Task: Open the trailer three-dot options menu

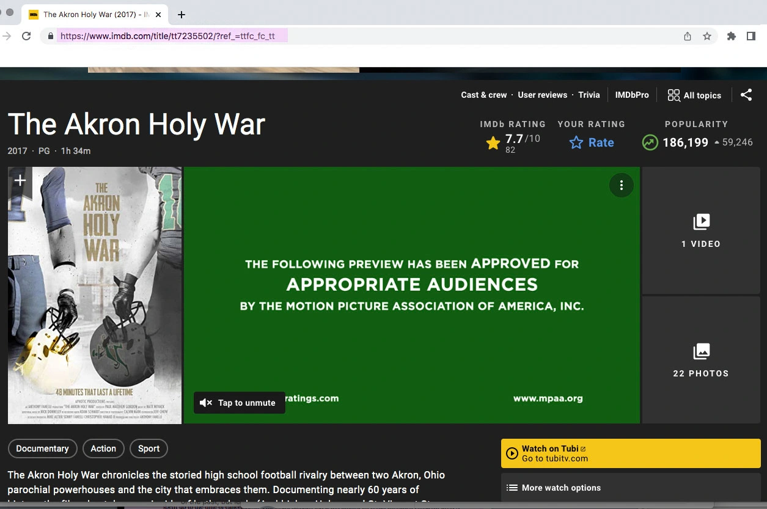Action: coord(622,186)
